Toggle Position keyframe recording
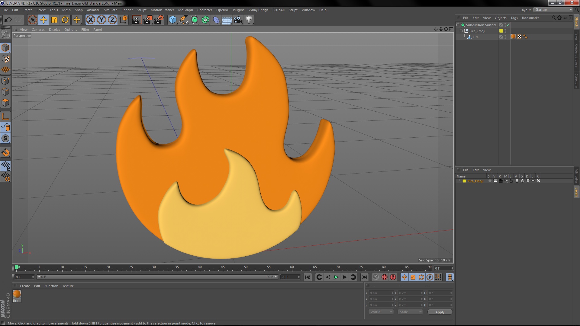580x326 pixels. [x=404, y=277]
